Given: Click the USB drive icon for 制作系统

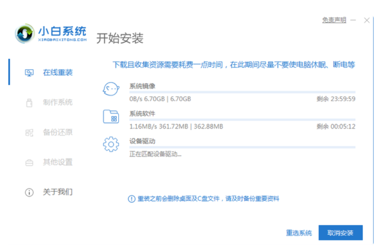Looking at the screenshot, I should coord(29,103).
